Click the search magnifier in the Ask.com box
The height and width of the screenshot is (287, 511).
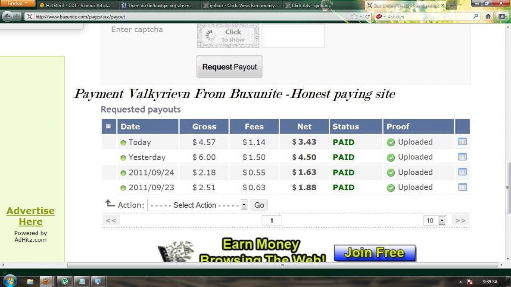pyautogui.click(x=476, y=16)
